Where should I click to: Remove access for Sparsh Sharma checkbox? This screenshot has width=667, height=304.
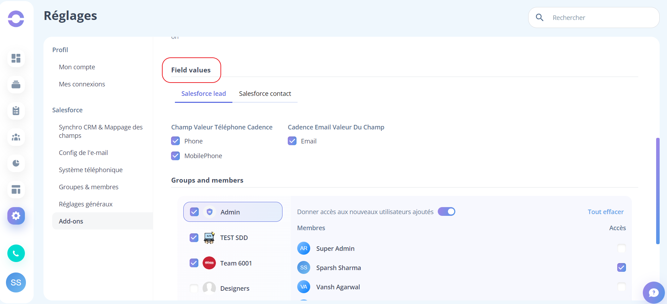coord(621,268)
